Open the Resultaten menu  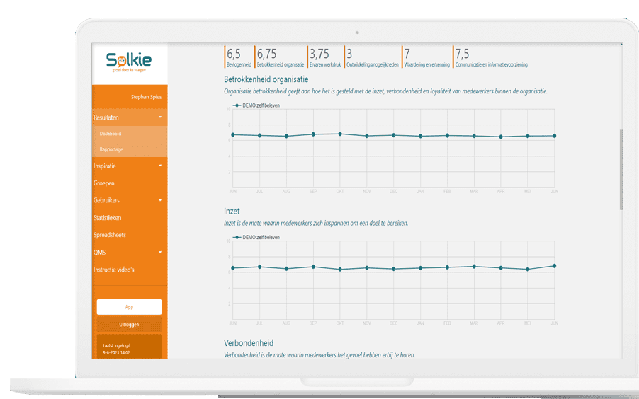pos(130,117)
